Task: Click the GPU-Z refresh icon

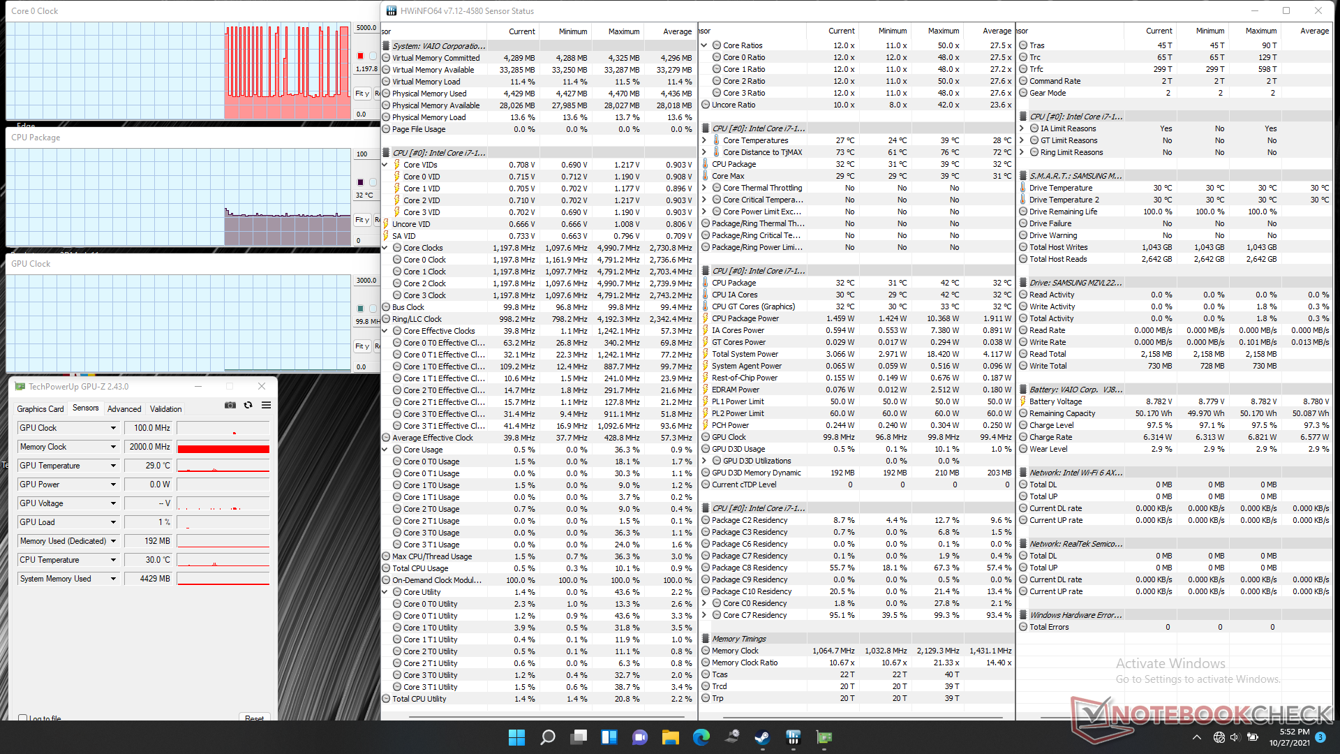Action: (x=248, y=405)
